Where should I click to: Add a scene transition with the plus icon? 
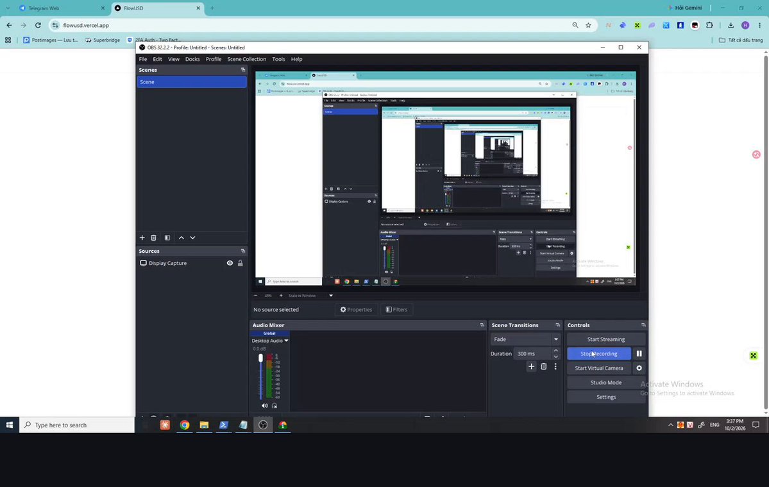click(531, 366)
